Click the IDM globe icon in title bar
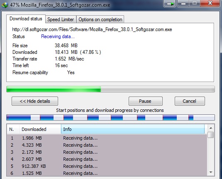The height and width of the screenshot is (179, 222). pyautogui.click(x=5, y=5)
